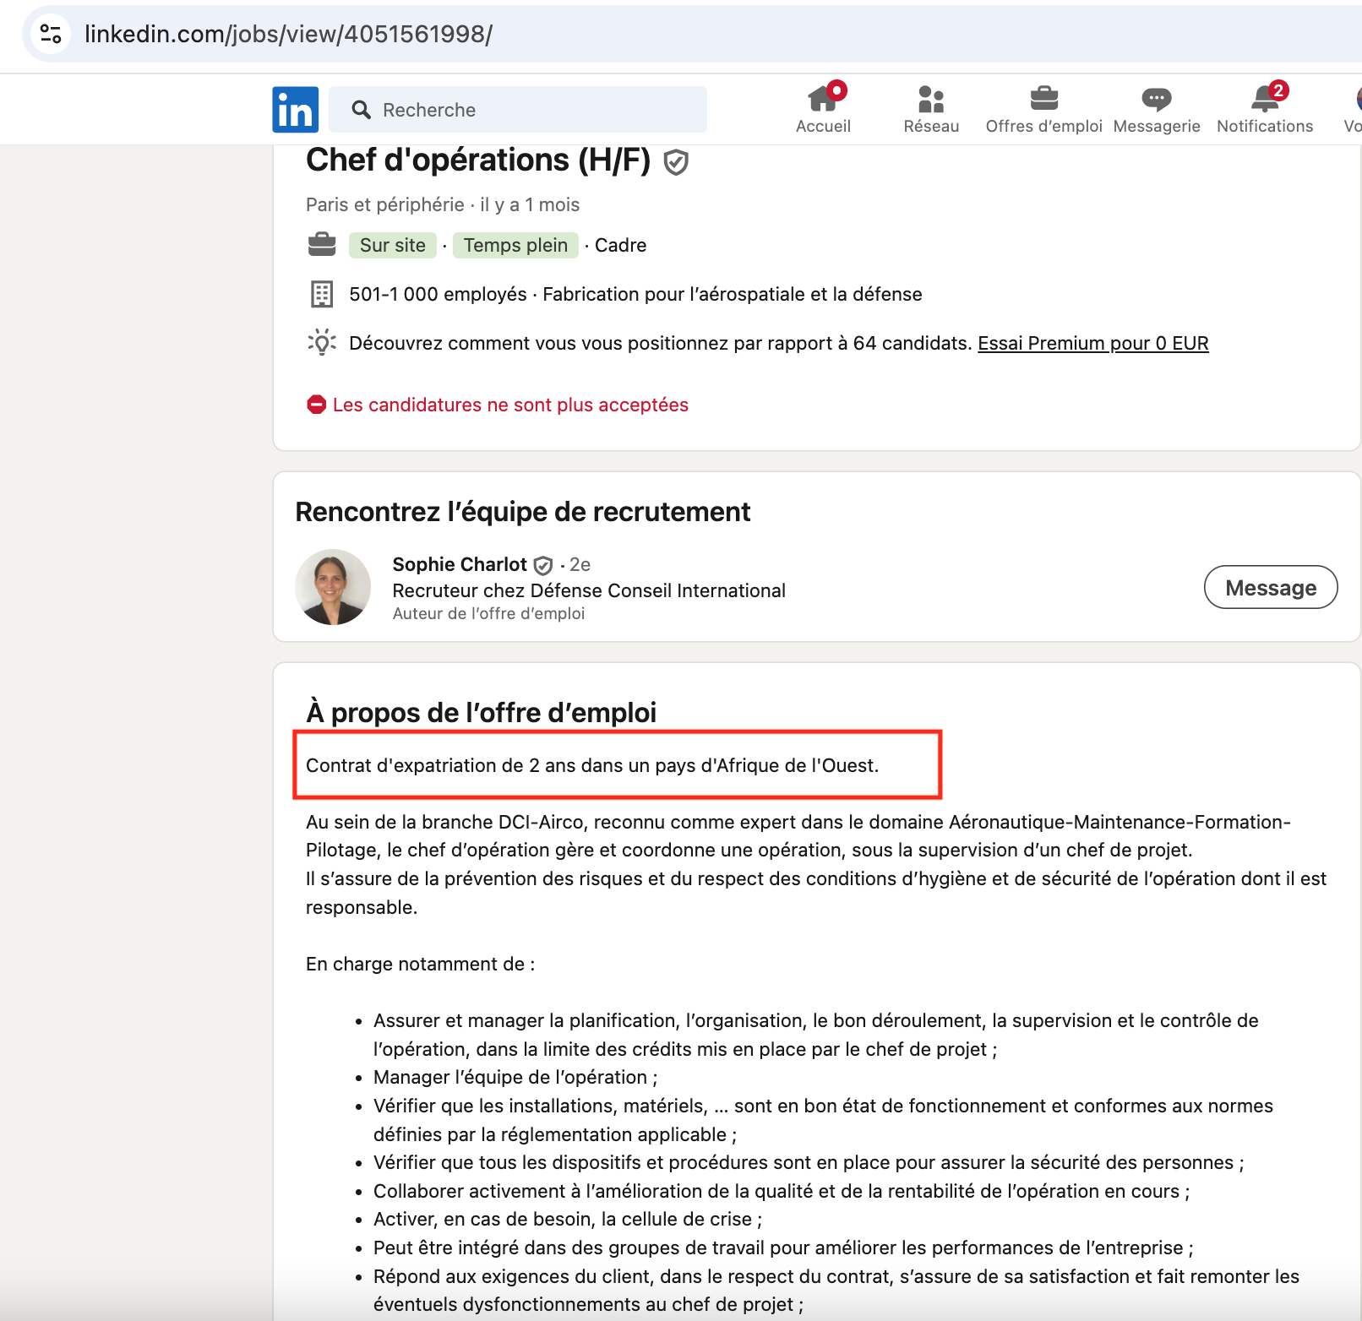1362x1321 pixels.
Task: Open Essai Premium pour 0 EUR link
Action: coord(1092,343)
